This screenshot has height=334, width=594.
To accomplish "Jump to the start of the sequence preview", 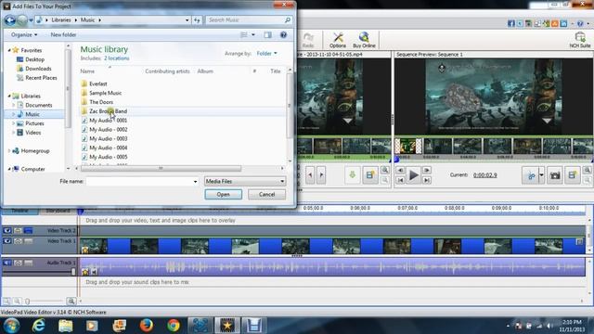I will click(400, 181).
